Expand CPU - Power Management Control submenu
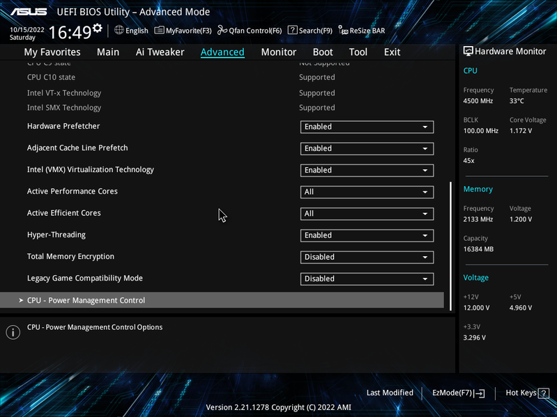The height and width of the screenshot is (417, 557). pos(222,300)
